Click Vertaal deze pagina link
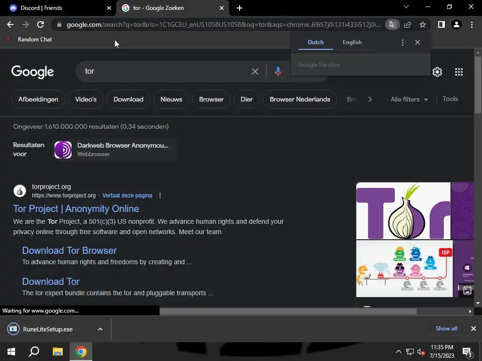This screenshot has width=482, height=361. 127,196
